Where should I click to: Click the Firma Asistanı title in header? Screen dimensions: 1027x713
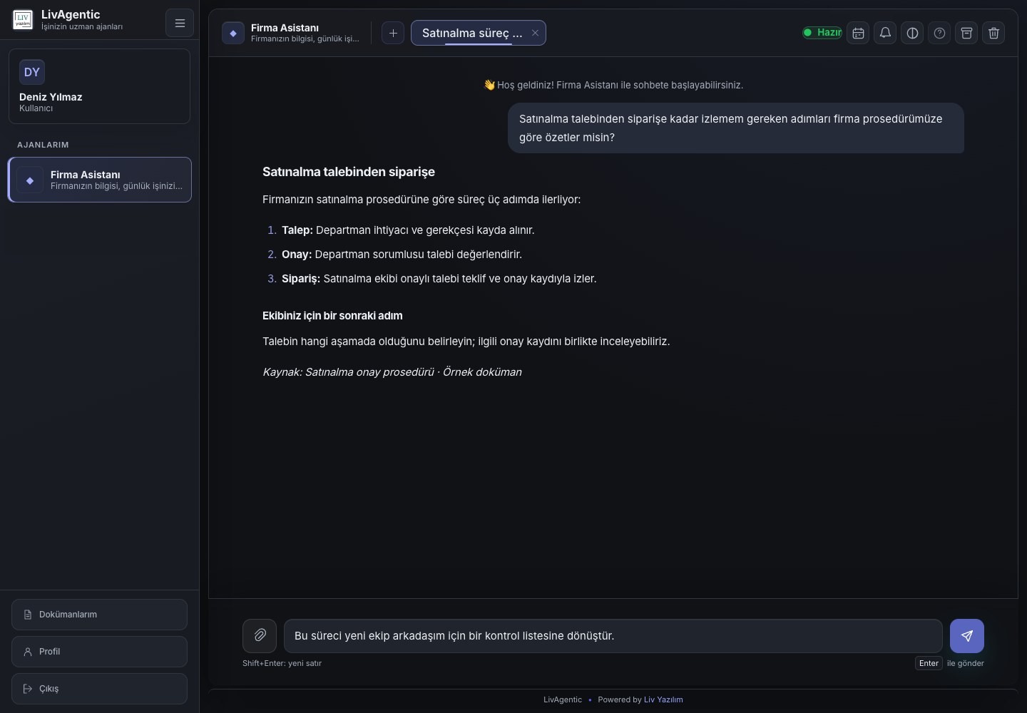pos(285,28)
